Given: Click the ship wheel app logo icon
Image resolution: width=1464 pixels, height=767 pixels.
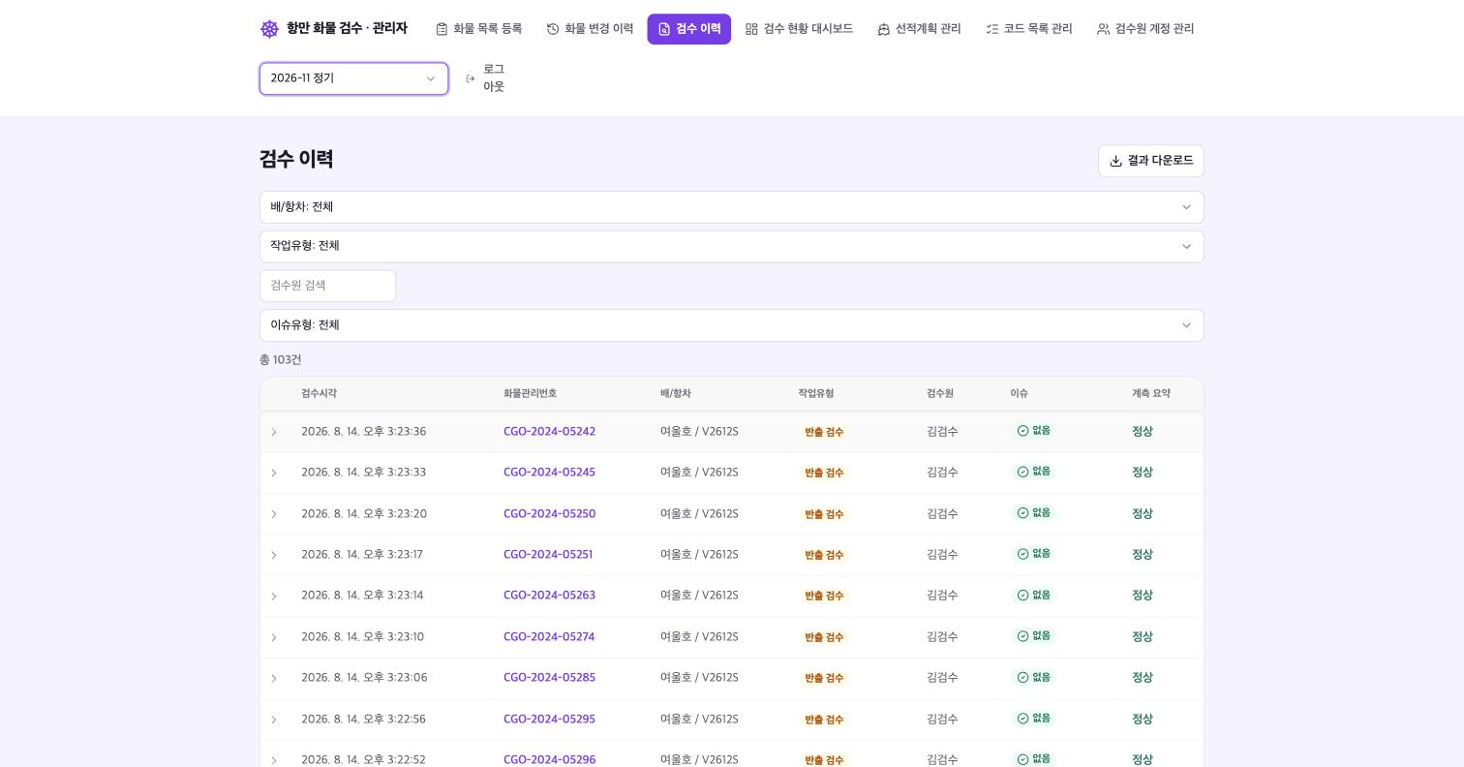Looking at the screenshot, I should 270,29.
